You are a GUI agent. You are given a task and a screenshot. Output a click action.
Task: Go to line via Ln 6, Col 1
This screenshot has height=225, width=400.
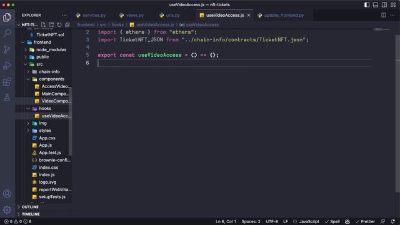click(226, 221)
